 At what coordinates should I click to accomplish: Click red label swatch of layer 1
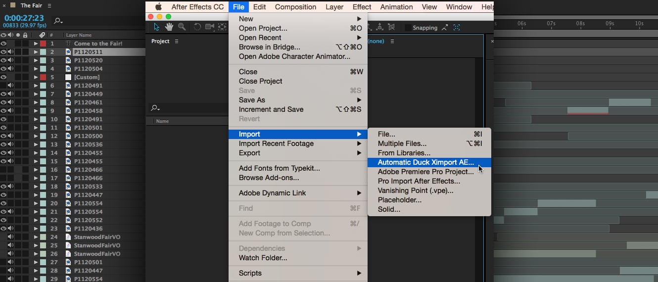[43, 44]
